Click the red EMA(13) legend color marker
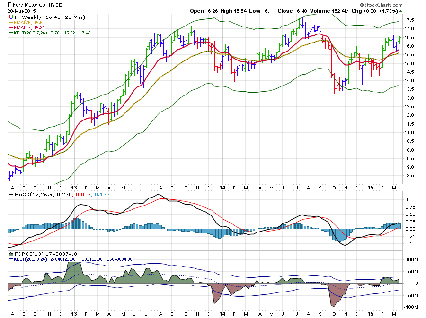Screen dimensions: 426x318 pos(10,28)
